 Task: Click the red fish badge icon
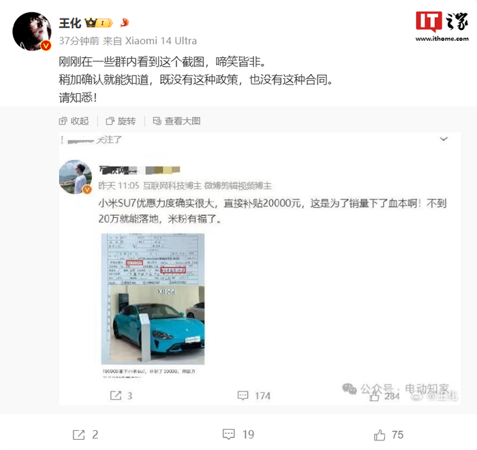[x=125, y=22]
